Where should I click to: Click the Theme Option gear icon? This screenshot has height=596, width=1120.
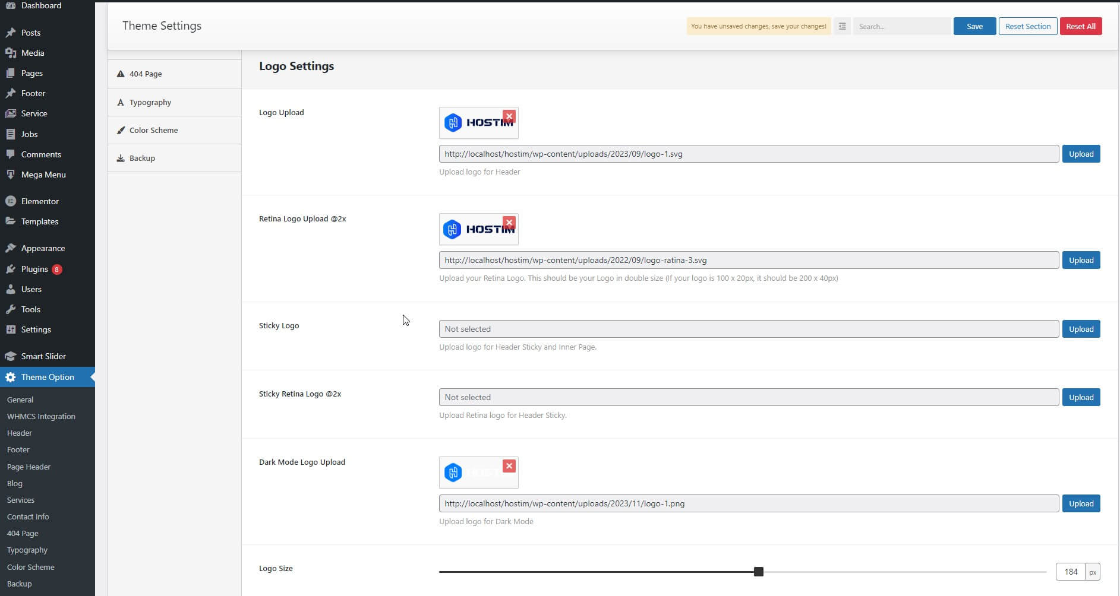[11, 377]
